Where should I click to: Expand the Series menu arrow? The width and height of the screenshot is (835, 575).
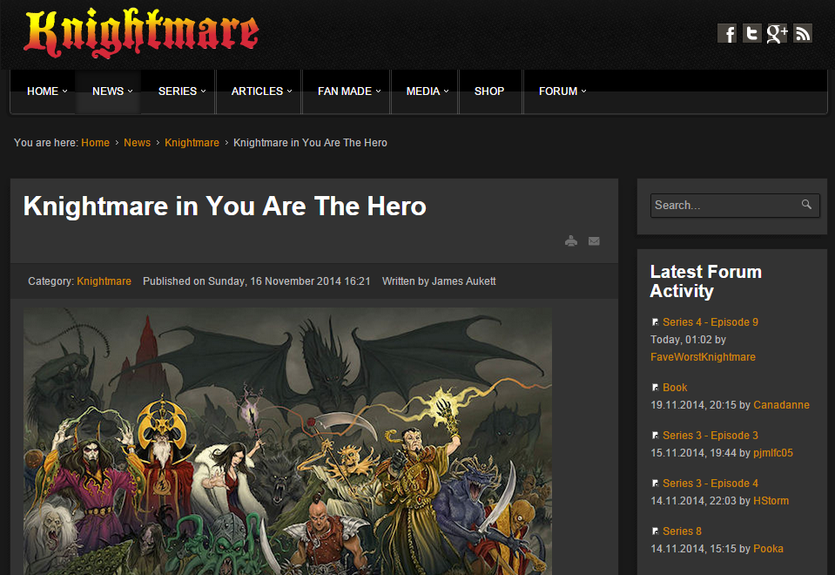tap(204, 91)
